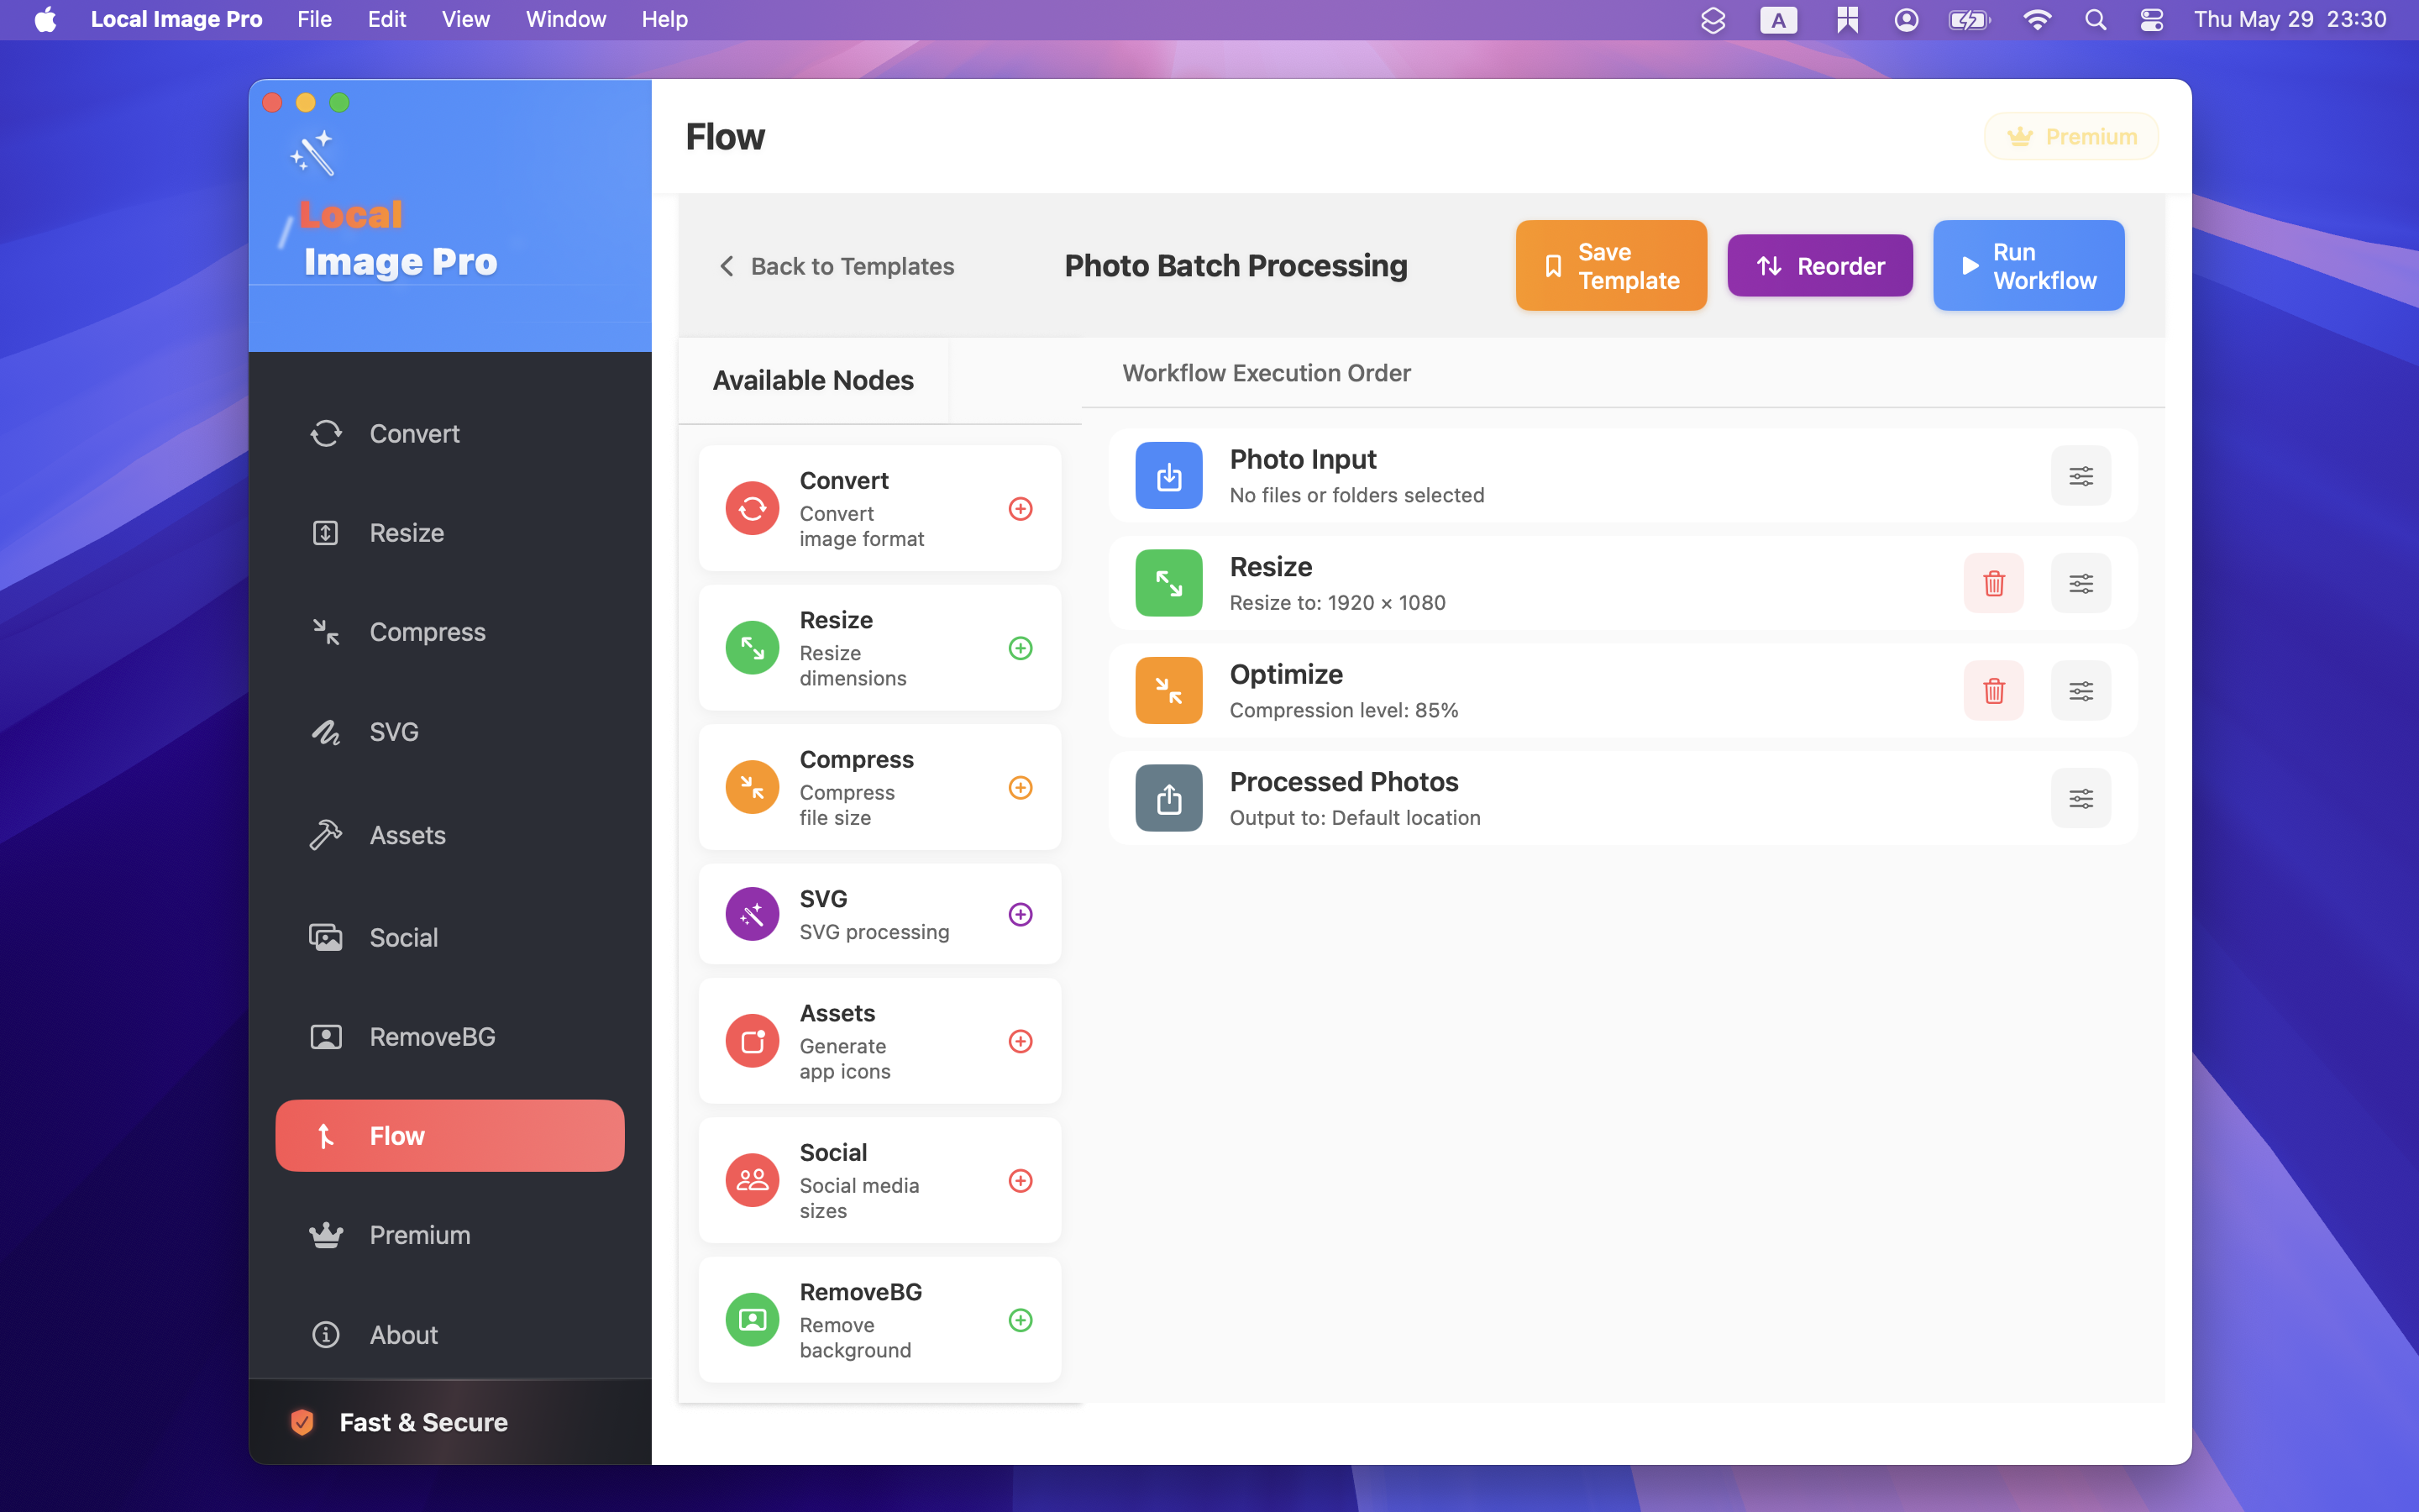The height and width of the screenshot is (1512, 2419).
Task: Add the Resize node via its plus icon
Action: [1020, 648]
